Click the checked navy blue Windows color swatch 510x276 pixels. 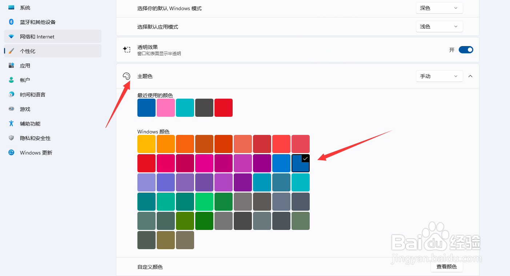click(301, 163)
